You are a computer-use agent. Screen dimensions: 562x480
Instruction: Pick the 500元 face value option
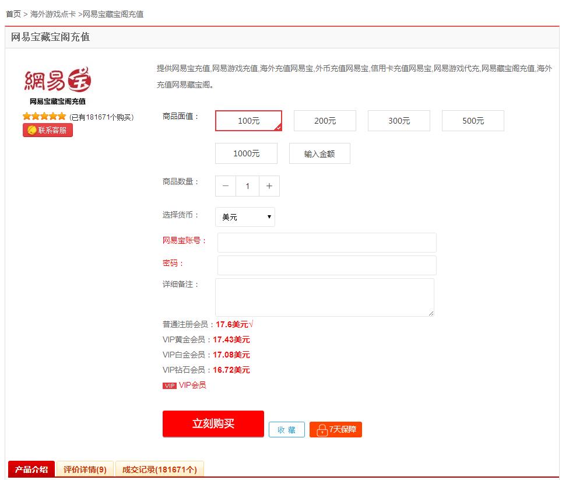[473, 121]
